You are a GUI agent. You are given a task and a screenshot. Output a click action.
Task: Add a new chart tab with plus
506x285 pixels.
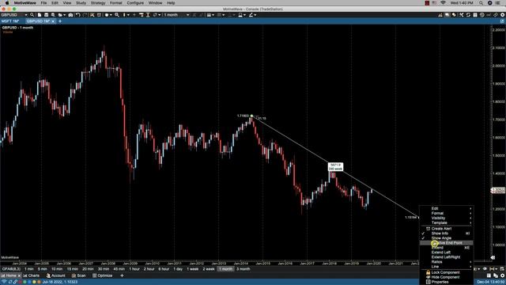[x=60, y=21]
